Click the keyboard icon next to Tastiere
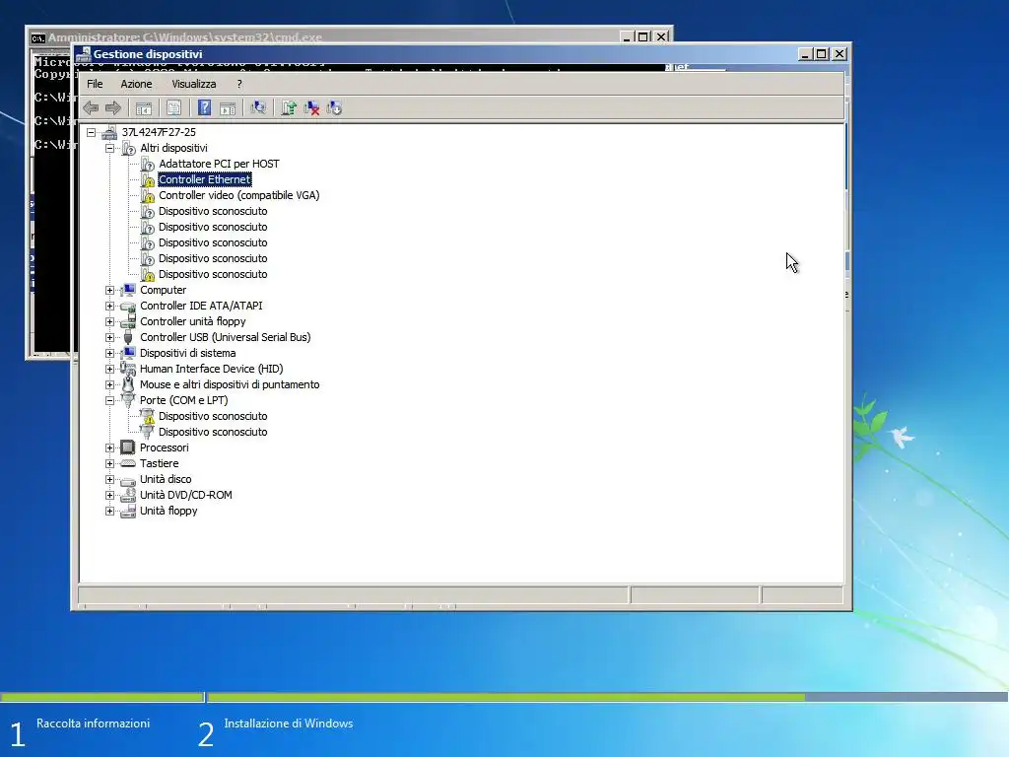 tap(128, 463)
